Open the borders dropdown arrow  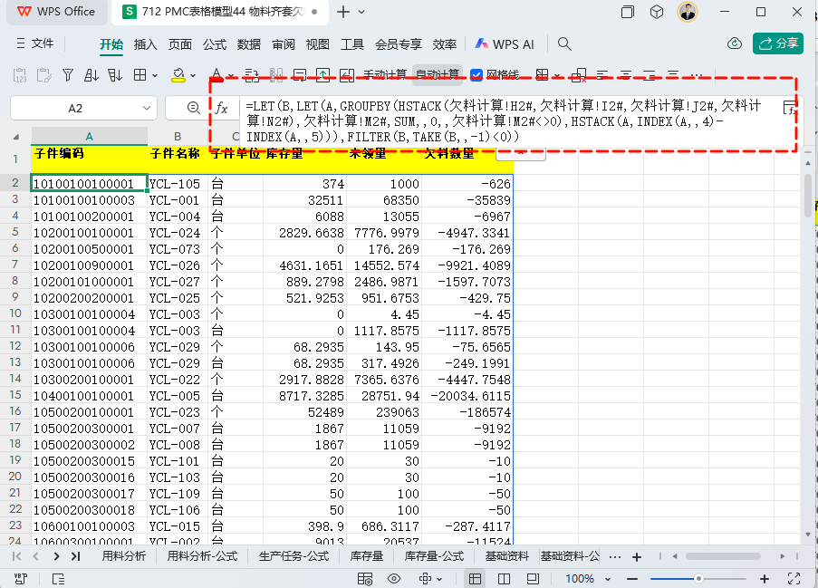155,76
